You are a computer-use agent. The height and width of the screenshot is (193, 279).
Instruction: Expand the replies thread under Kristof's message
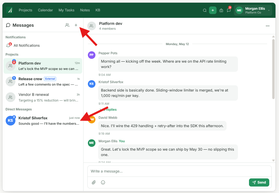coord(108,110)
